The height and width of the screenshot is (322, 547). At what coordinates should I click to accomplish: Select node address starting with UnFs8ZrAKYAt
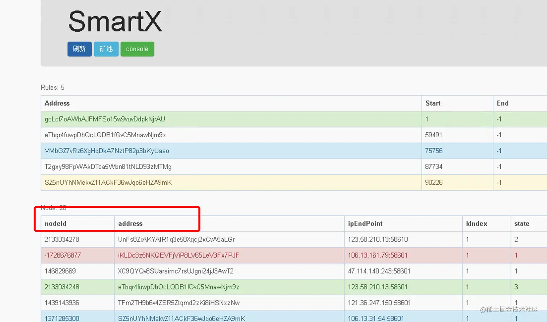point(176,240)
